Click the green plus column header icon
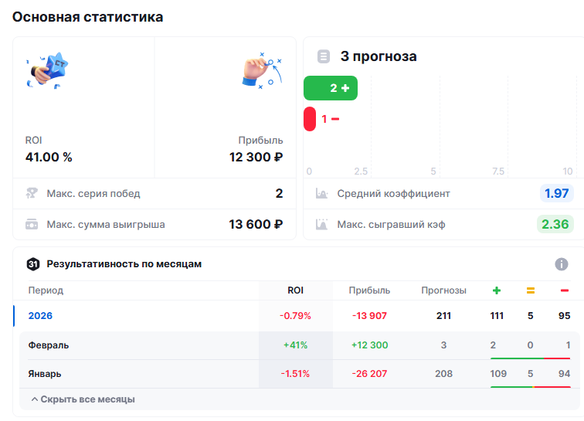The height and width of the screenshot is (421, 584). 497,290
